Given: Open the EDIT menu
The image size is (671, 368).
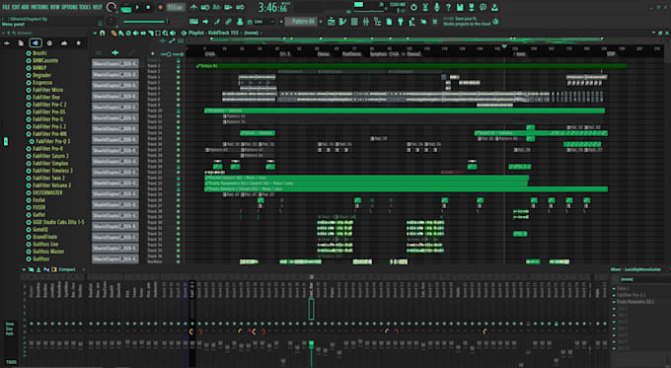Looking at the screenshot, I should (16, 7).
